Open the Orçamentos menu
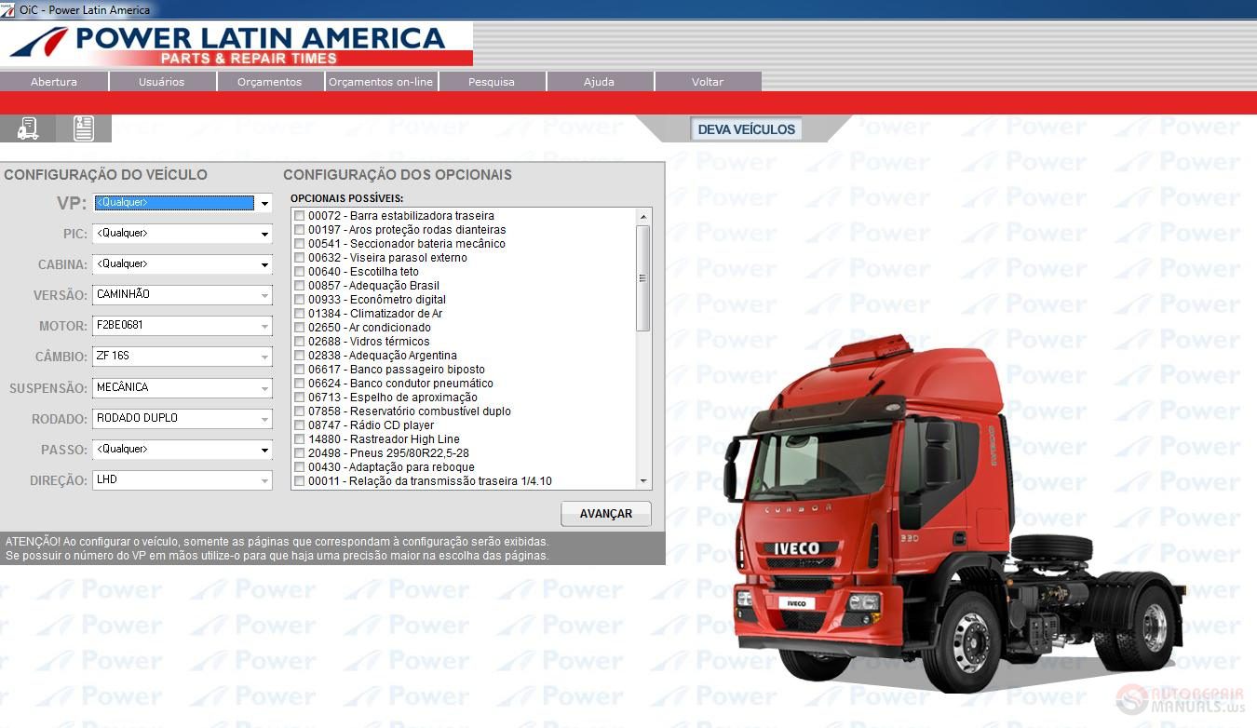Image resolution: width=1257 pixels, height=728 pixels. pyautogui.click(x=270, y=82)
